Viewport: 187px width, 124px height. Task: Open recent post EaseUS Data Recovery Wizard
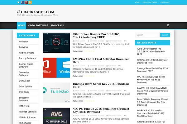click(x=152, y=102)
